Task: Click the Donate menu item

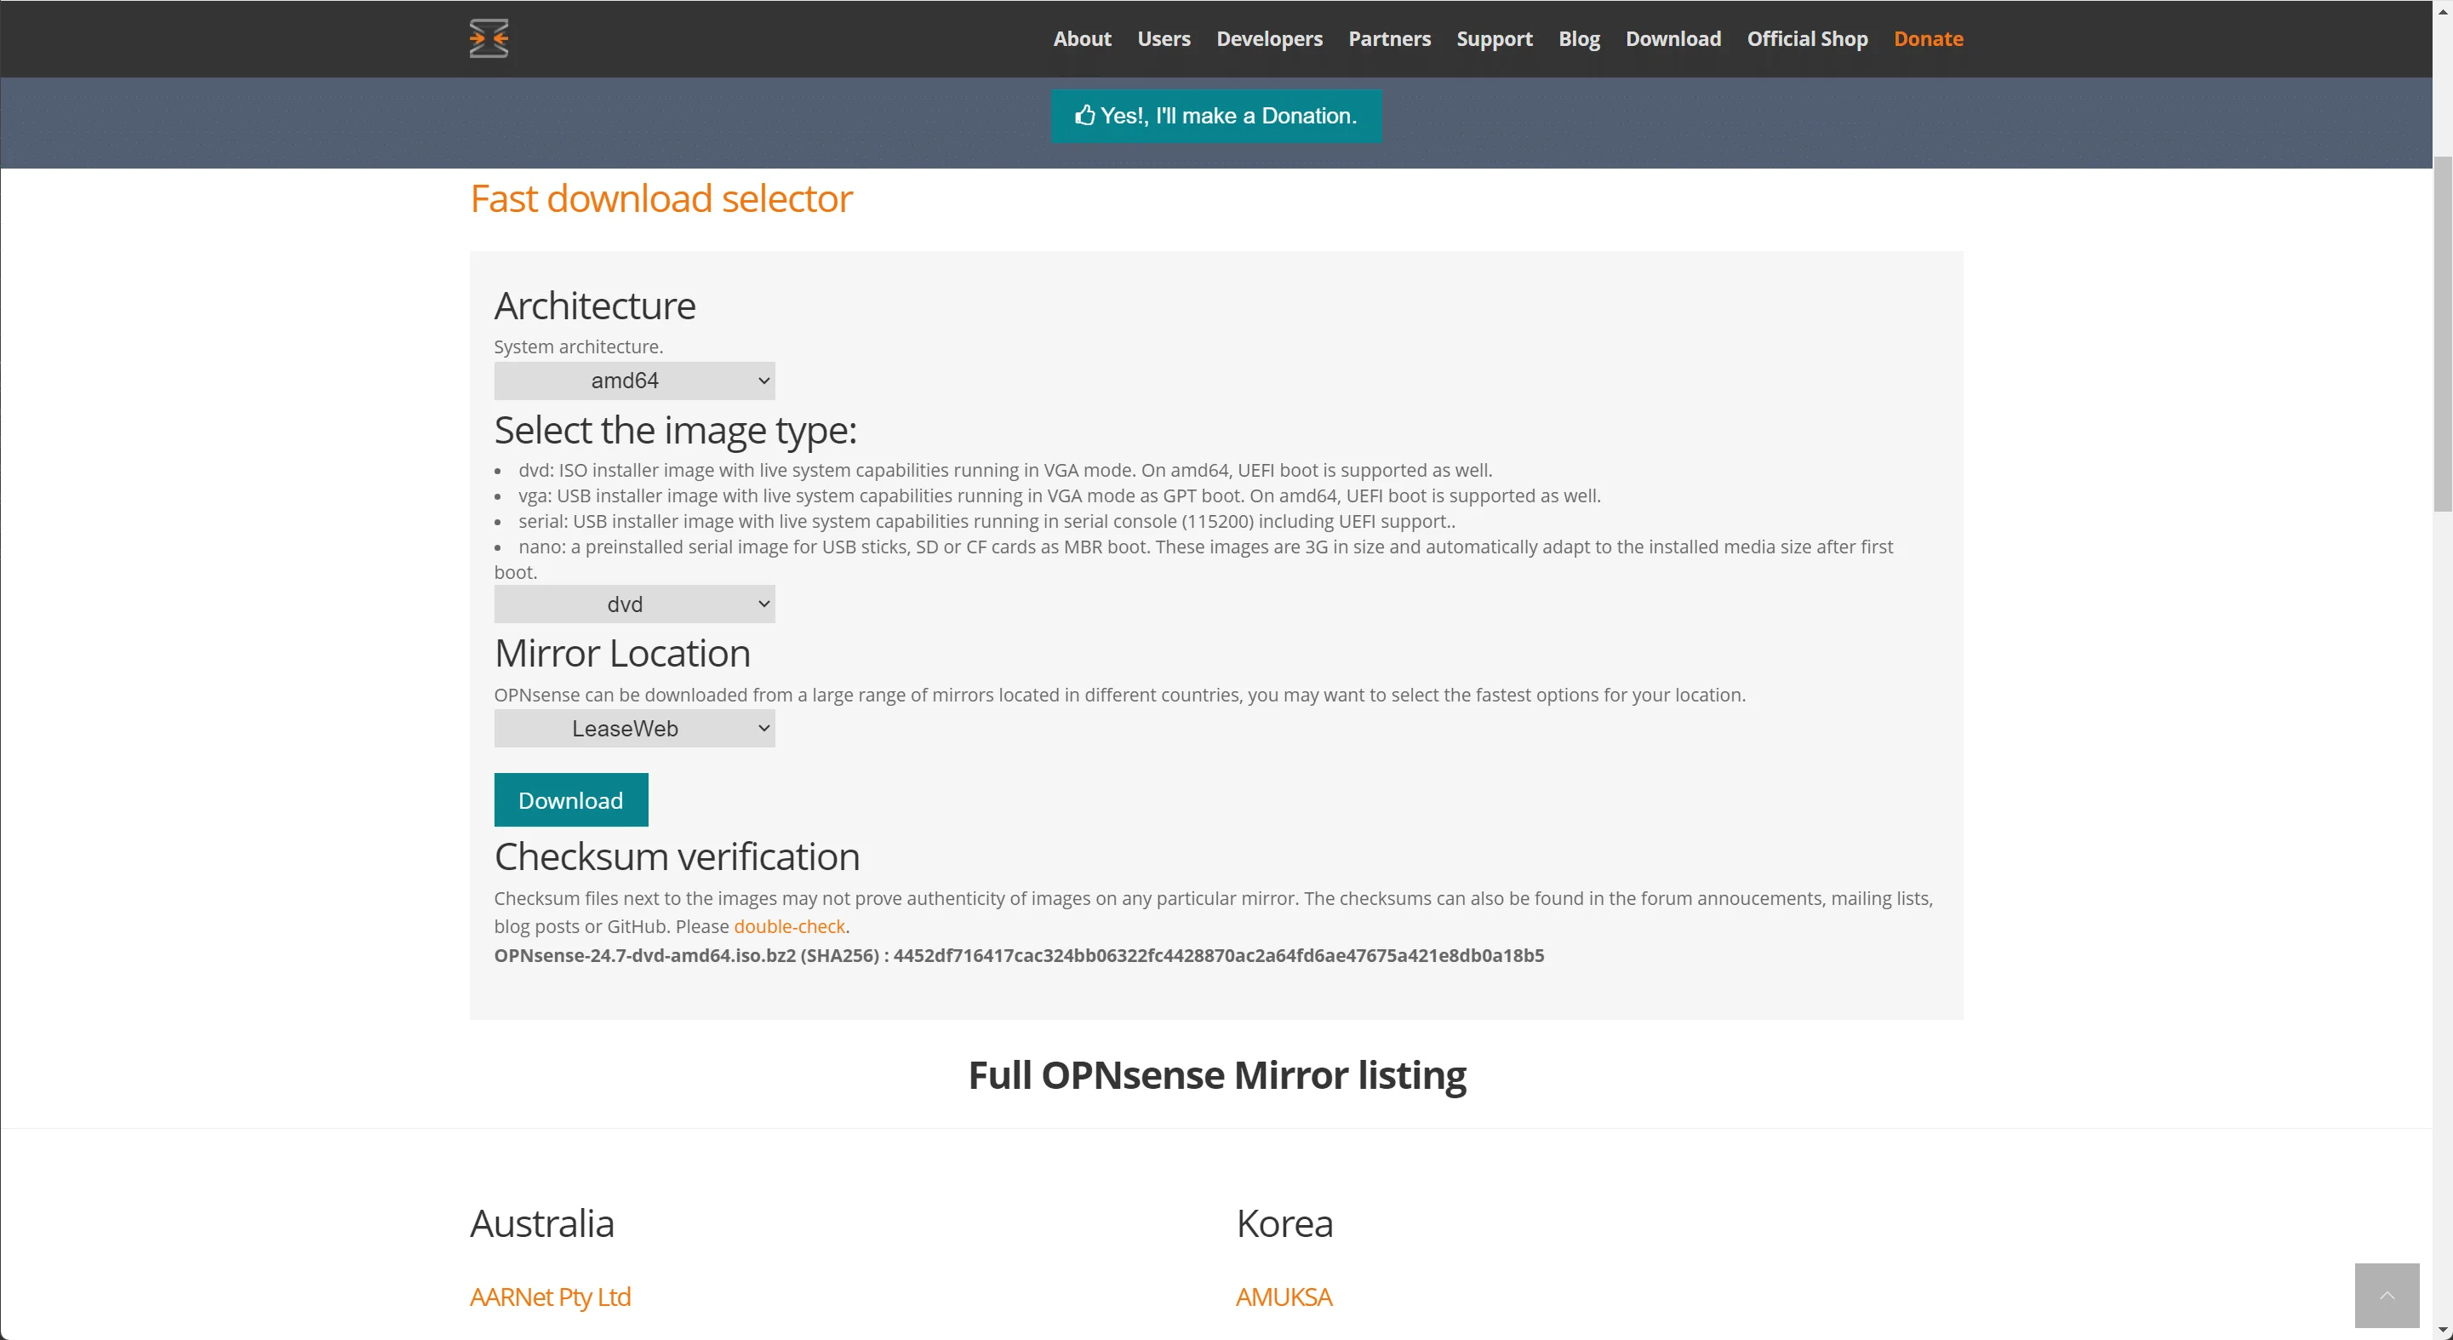Action: (1929, 38)
